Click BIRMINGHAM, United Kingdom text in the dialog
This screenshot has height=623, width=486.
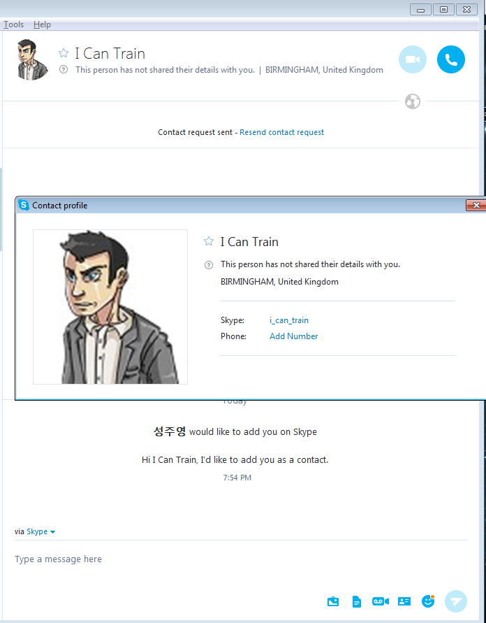tap(279, 282)
